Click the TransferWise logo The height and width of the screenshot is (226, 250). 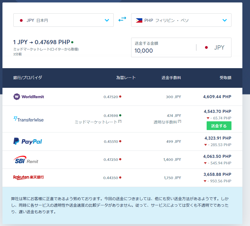(29, 119)
